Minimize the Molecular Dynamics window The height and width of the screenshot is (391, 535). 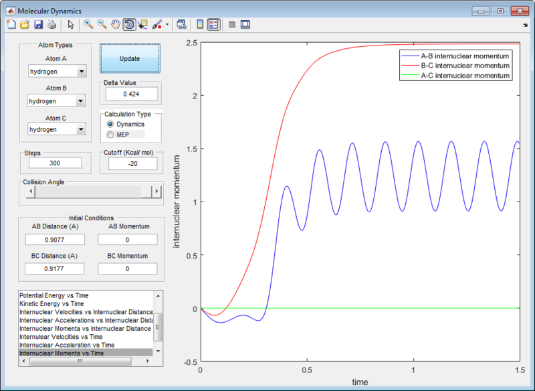click(481, 11)
